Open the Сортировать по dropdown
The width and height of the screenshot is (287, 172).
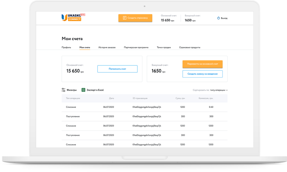(x=210, y=90)
